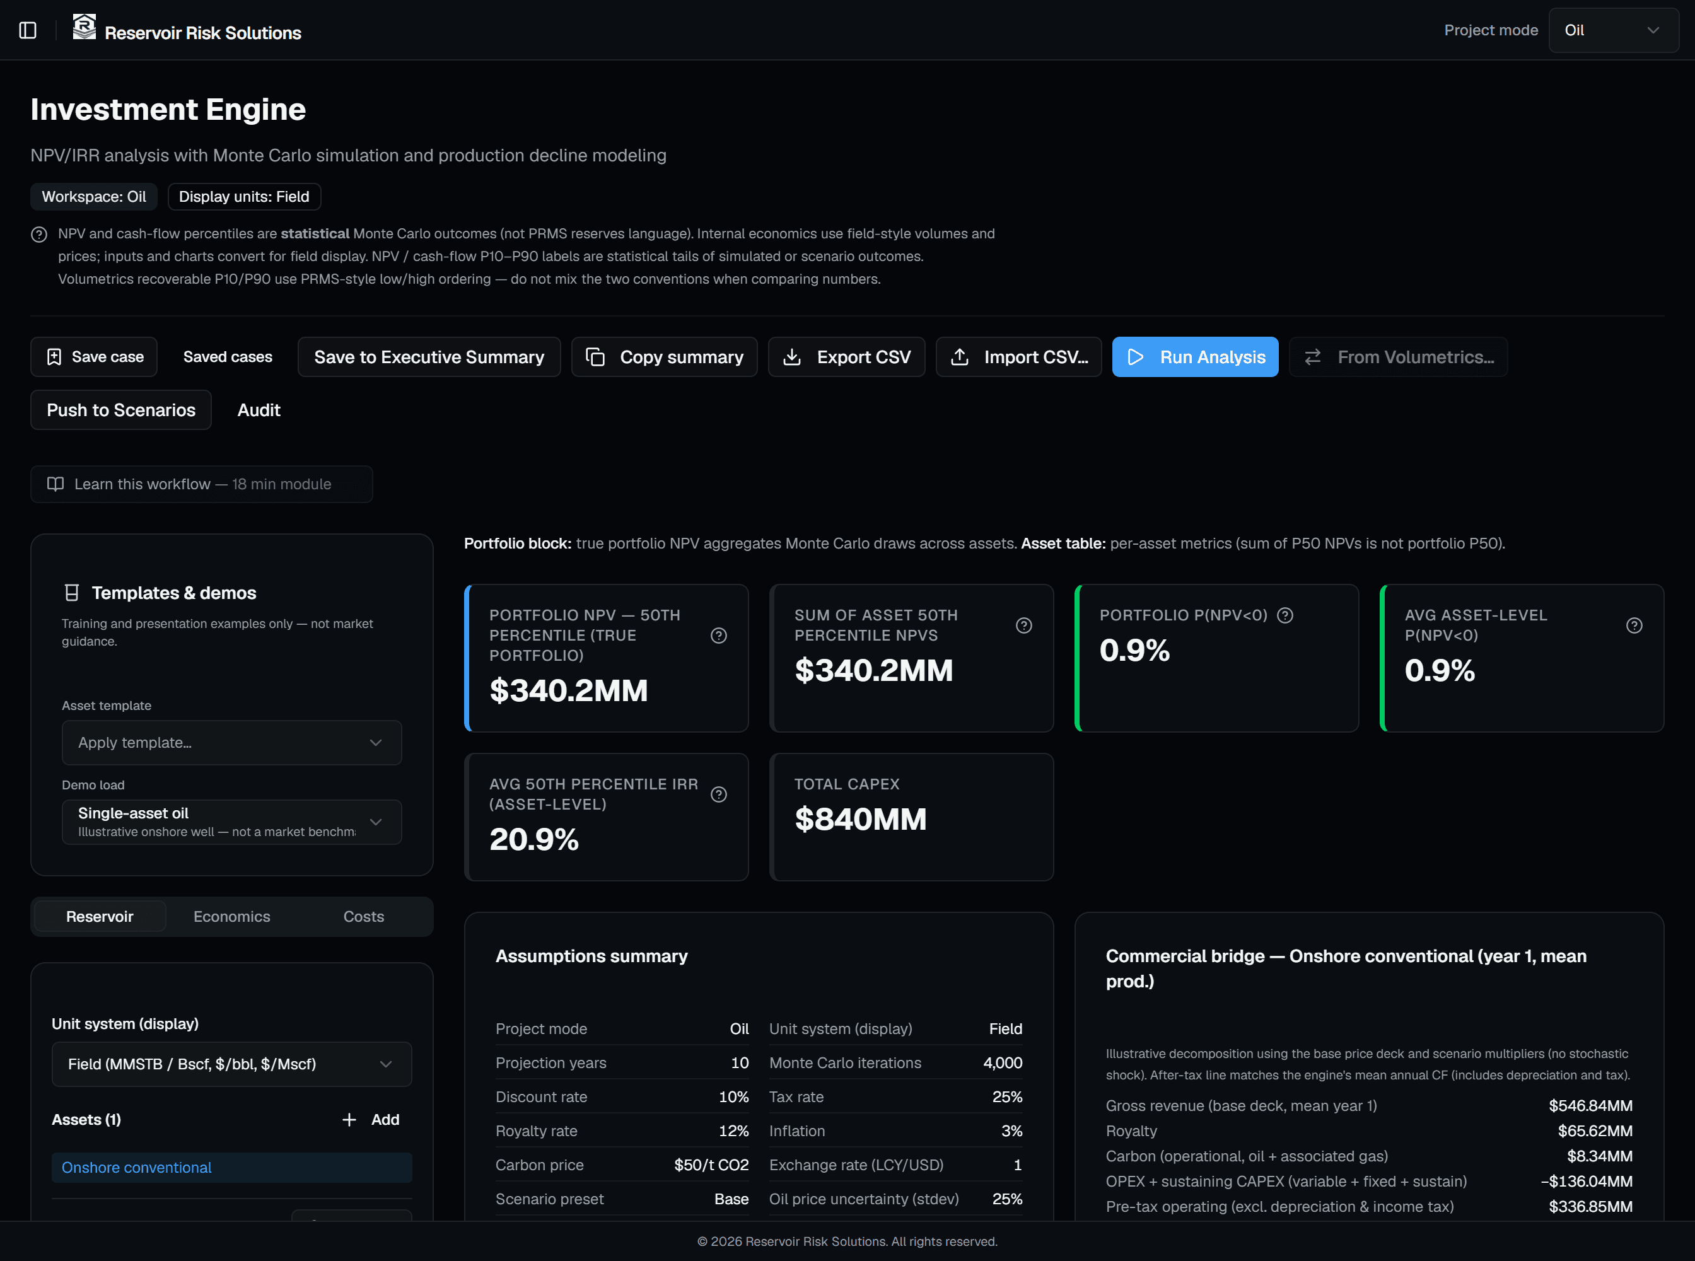This screenshot has width=1695, height=1261.
Task: Show Portfolio P(NPV<0) help tooltip
Action: click(1285, 615)
